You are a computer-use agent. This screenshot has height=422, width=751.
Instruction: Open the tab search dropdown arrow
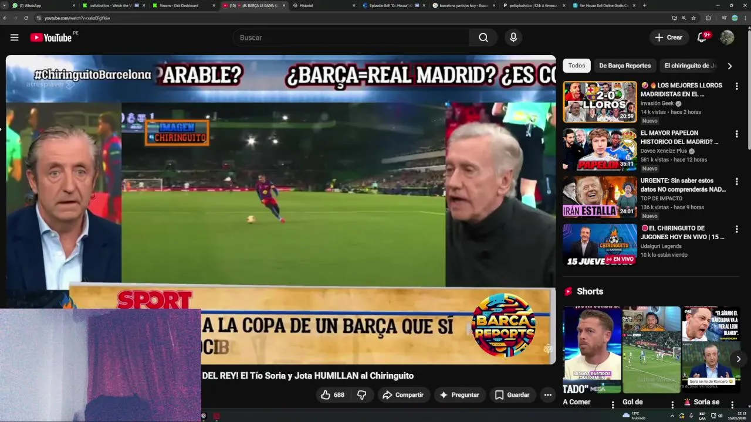coord(5,5)
